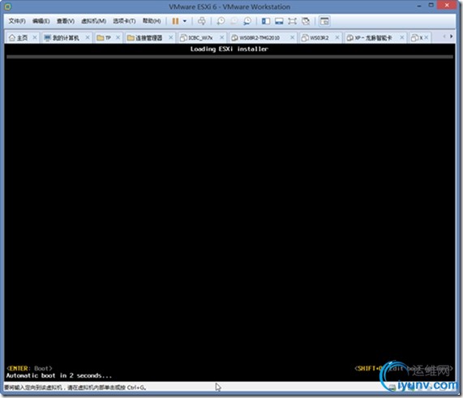Revert to the previous snapshot
The height and width of the screenshot is (398, 463).
click(x=234, y=21)
